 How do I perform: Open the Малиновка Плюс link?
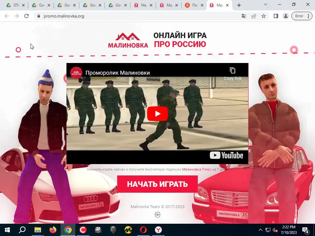click(x=197, y=169)
